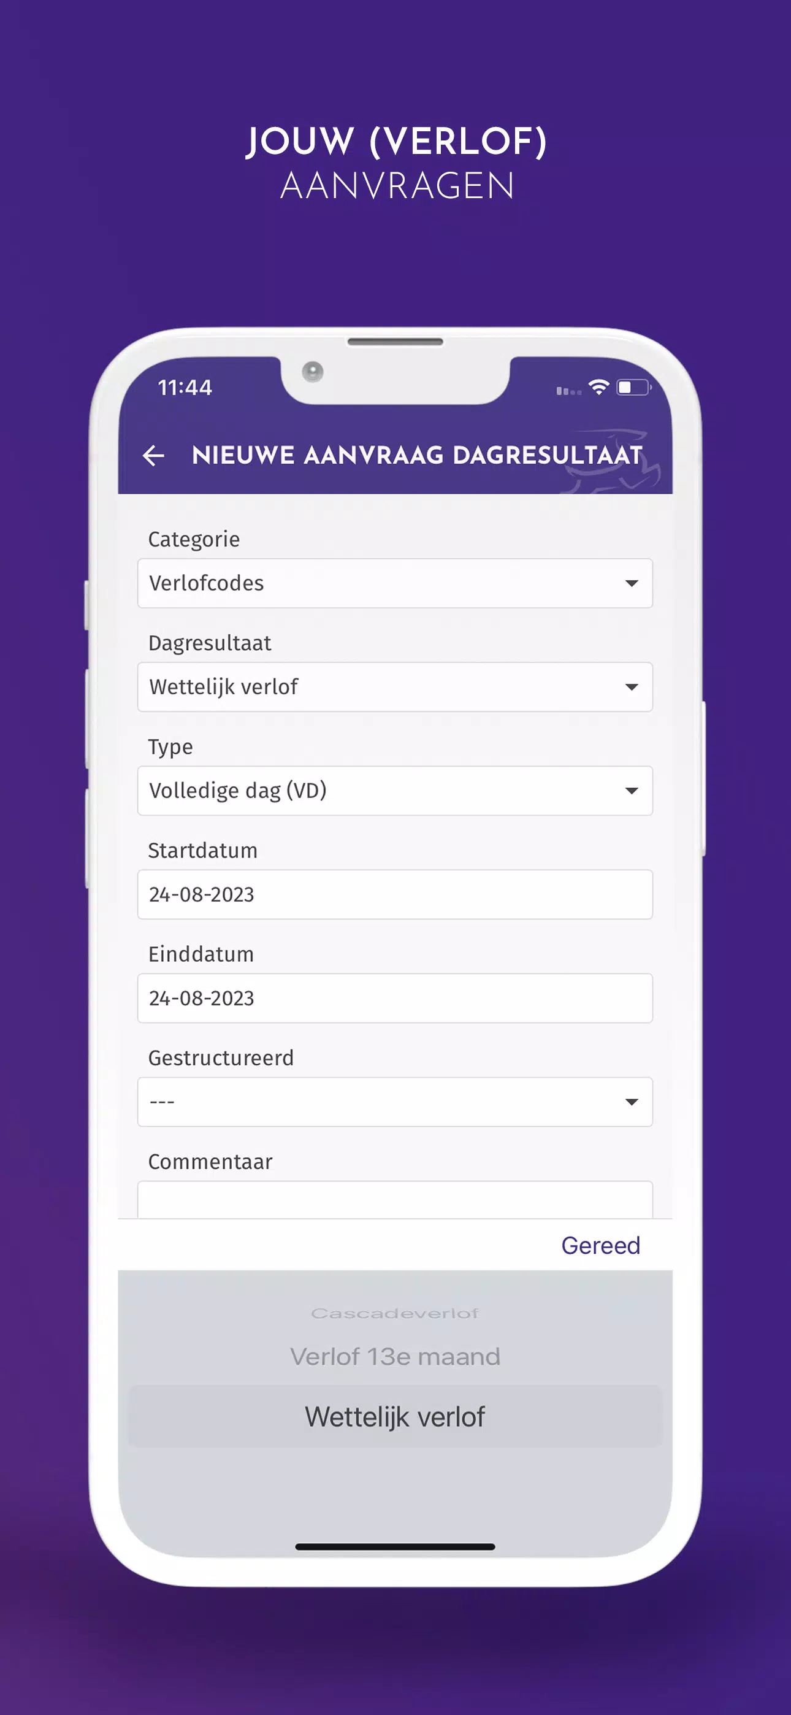Tap the front camera dot in notch

[312, 372]
